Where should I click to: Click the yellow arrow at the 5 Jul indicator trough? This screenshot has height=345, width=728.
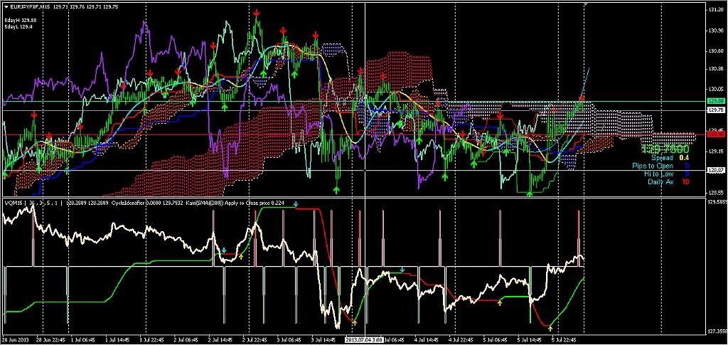(551, 329)
